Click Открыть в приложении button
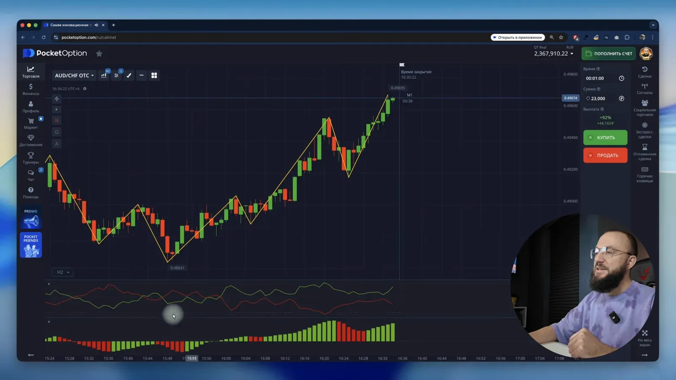Image resolution: width=676 pixels, height=380 pixels. pyautogui.click(x=518, y=37)
